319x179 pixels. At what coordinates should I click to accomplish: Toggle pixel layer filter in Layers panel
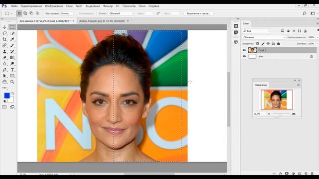283,31
